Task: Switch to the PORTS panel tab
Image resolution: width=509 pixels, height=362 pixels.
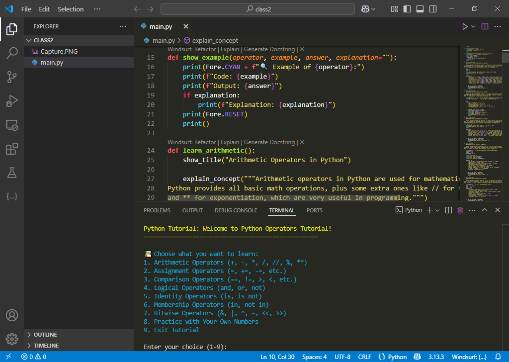Action: [315, 210]
